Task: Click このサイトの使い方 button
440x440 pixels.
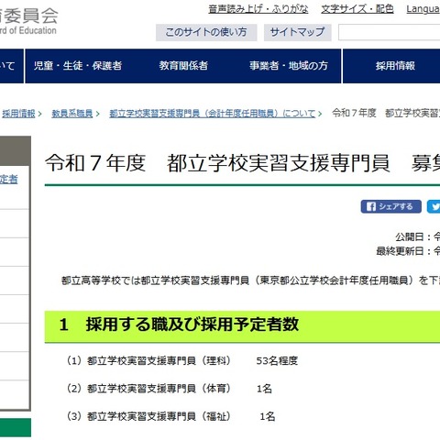Action: (206, 32)
